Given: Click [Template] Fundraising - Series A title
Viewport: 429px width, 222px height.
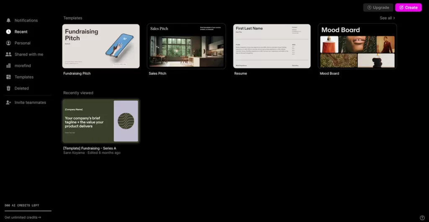Looking at the screenshot, I should (x=90, y=148).
